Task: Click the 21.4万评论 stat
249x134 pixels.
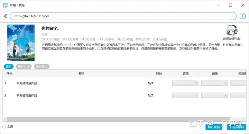Action: pos(159,39)
